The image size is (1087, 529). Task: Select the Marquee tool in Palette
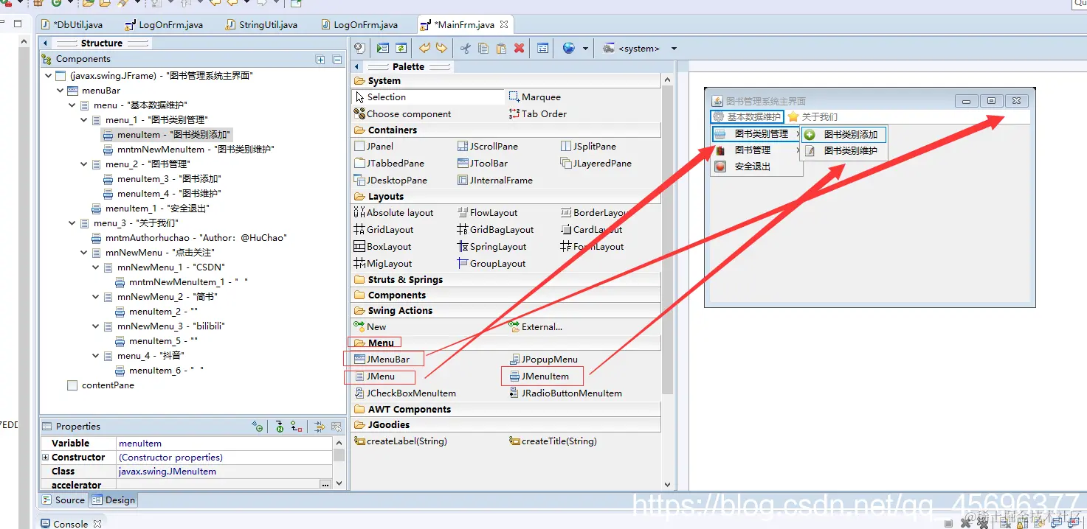tap(534, 97)
